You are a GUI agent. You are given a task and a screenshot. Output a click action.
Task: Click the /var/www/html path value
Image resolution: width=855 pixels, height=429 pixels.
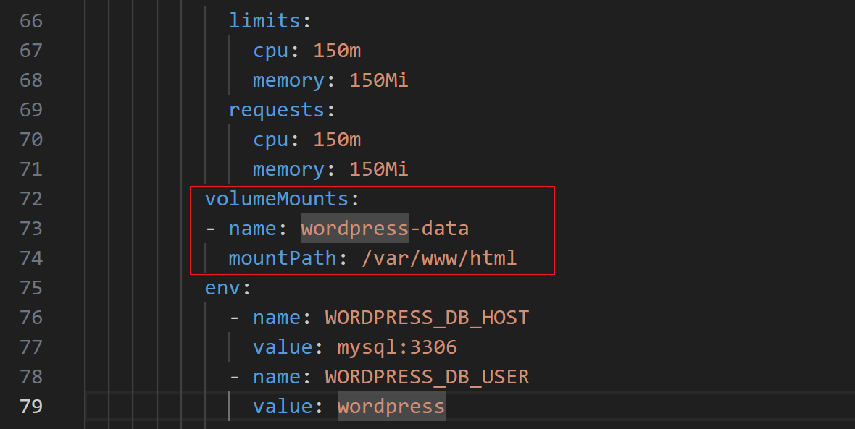(x=439, y=258)
